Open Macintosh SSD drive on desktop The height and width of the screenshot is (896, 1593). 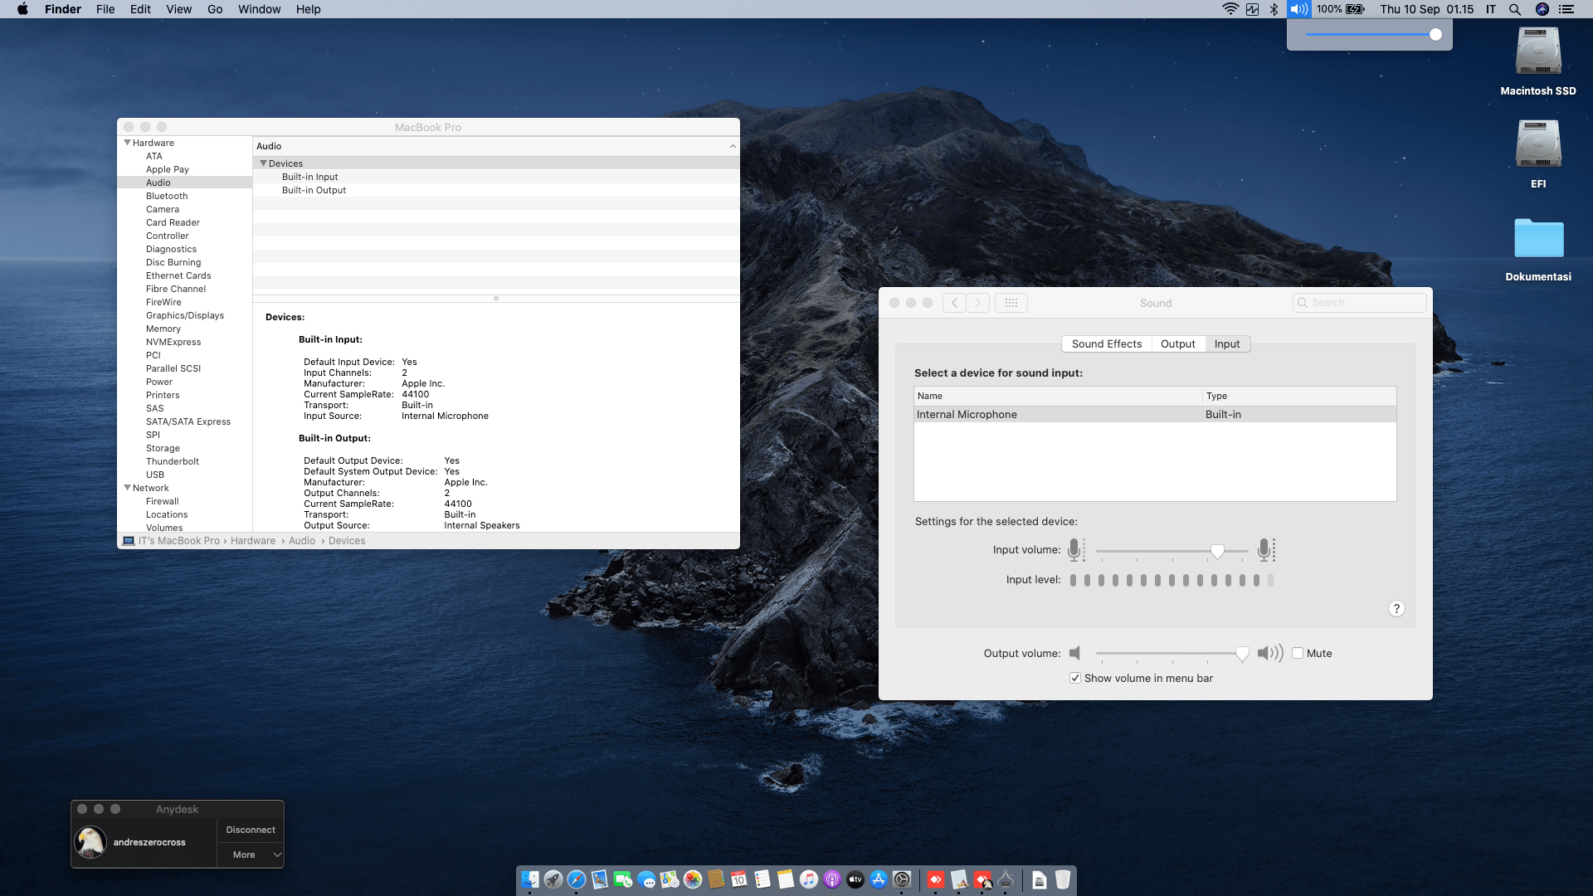click(x=1538, y=51)
